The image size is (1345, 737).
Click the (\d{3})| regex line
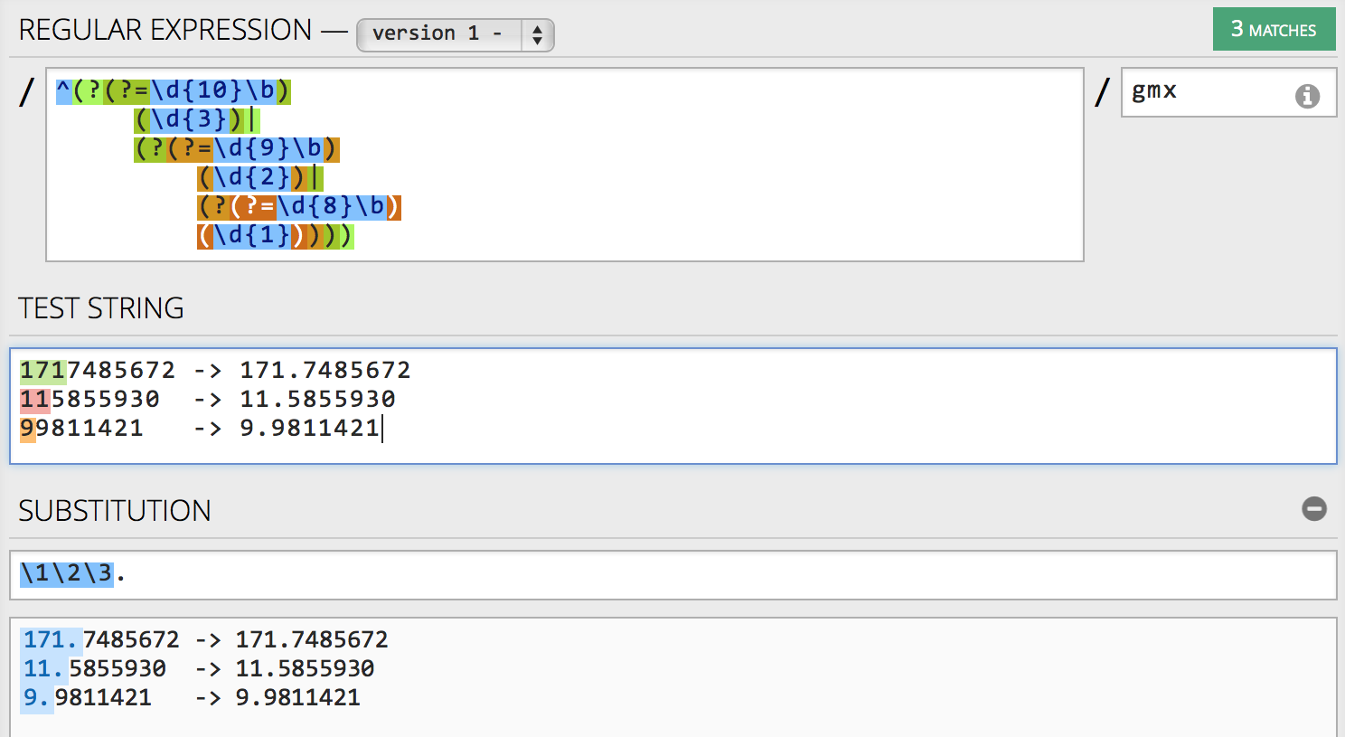[196, 120]
